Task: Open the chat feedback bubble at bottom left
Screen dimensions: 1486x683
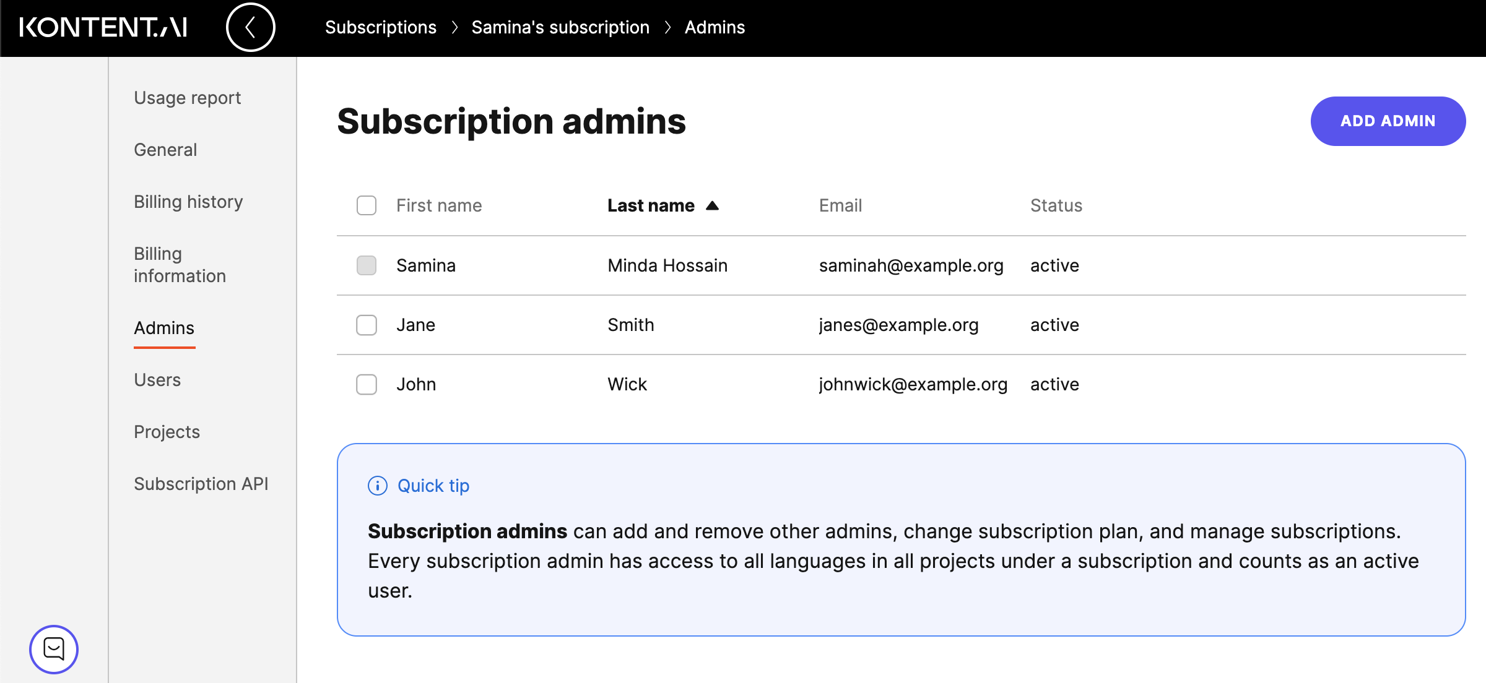Action: (x=54, y=650)
